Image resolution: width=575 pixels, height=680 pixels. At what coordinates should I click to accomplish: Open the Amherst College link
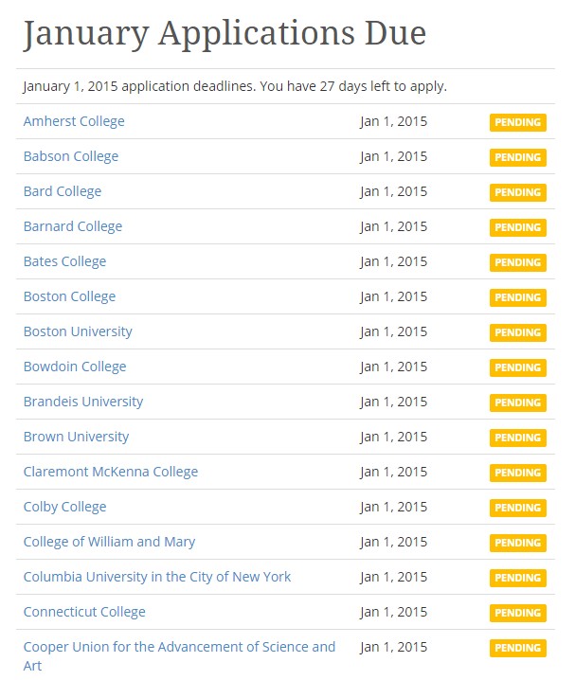point(74,121)
